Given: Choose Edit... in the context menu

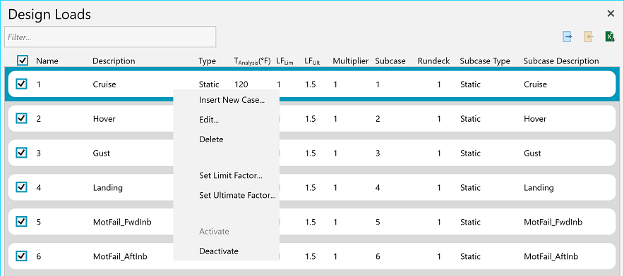Looking at the screenshot, I should click(x=209, y=120).
